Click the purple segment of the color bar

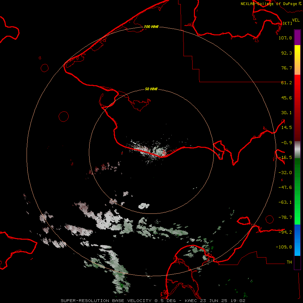pyautogui.click(x=297, y=37)
